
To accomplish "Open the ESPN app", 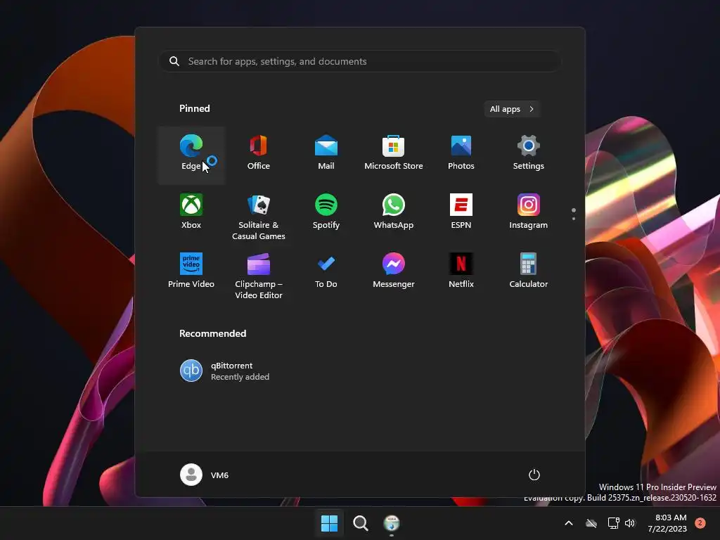I will [x=461, y=214].
